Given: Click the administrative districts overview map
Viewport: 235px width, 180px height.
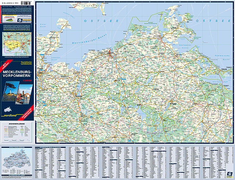Looking at the screenshot, I should point(17,159).
